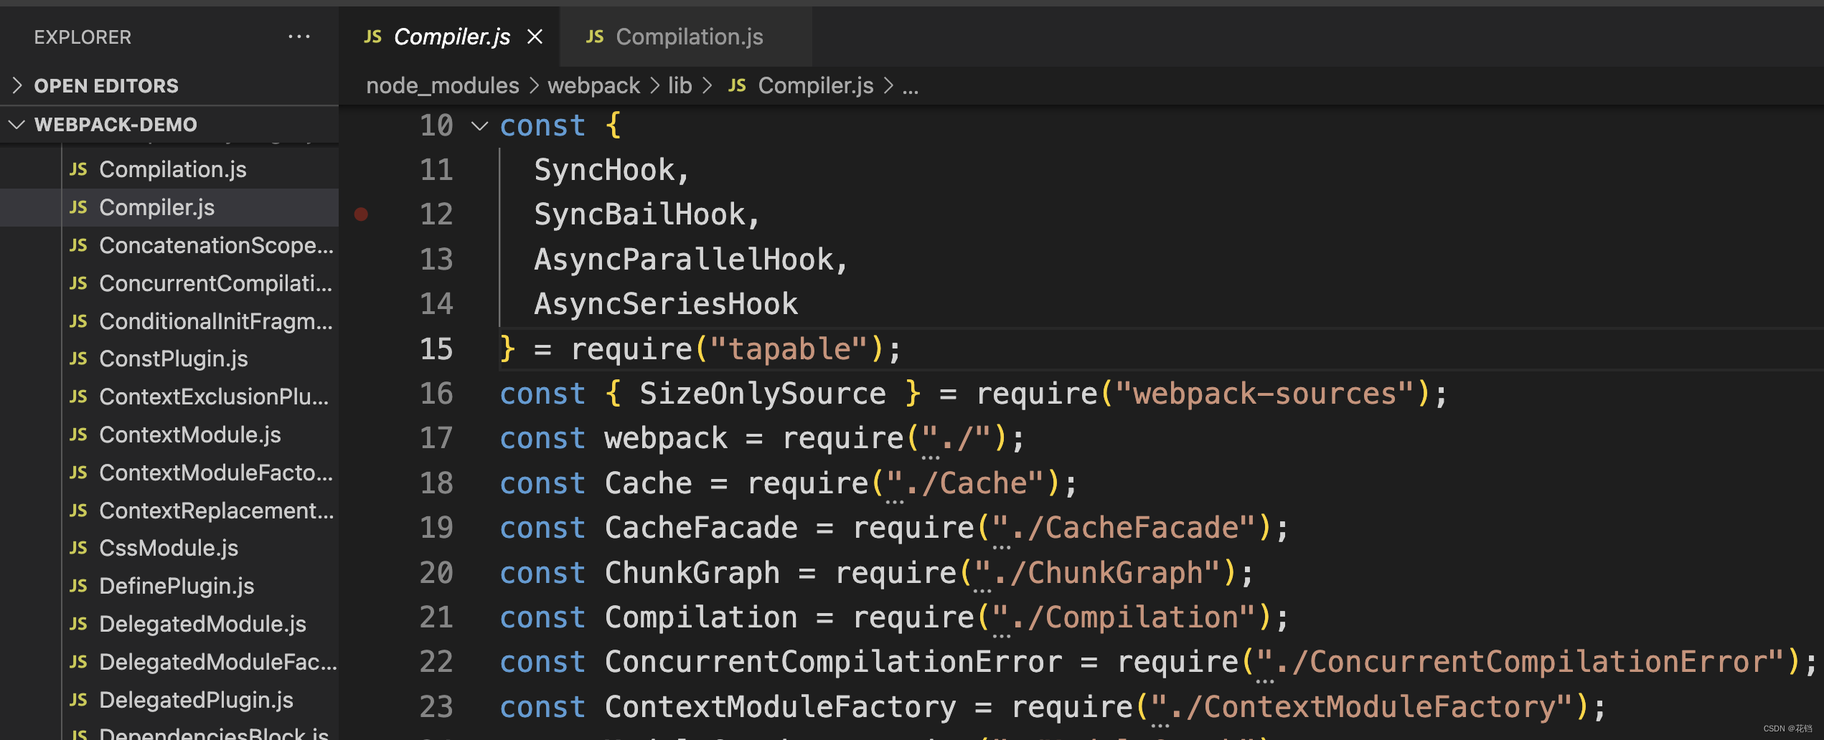Click CacheFacade variable on line 19

701,528
